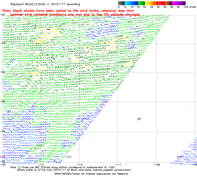This screenshot has width=197, height=178.
Task: Click the small island outline in empty ocean
Action: (139, 119)
